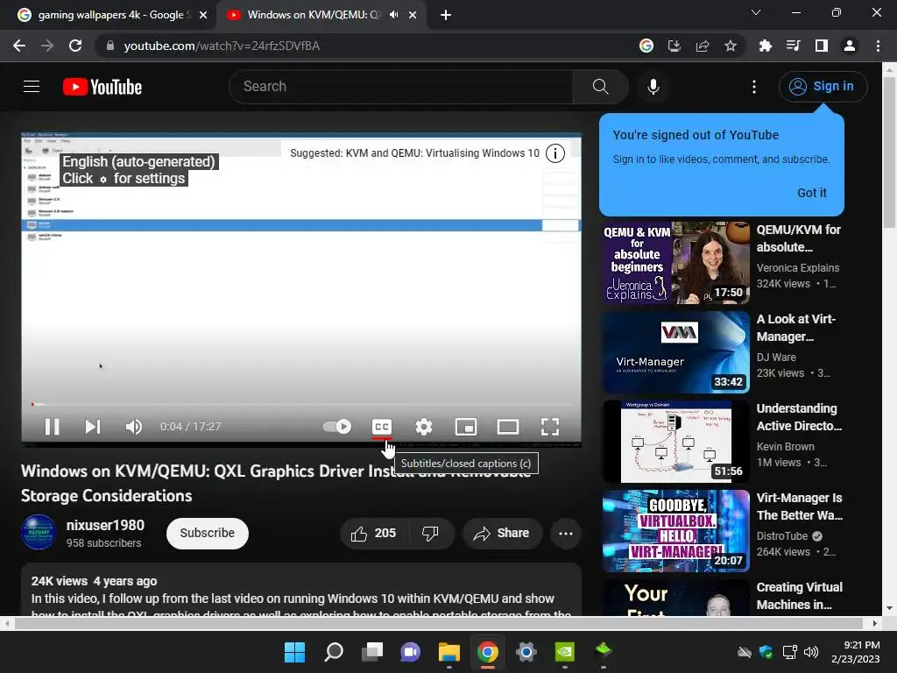Open the nixuser1980 channel avatar
Viewport: 897px width, 673px height.
(x=39, y=532)
